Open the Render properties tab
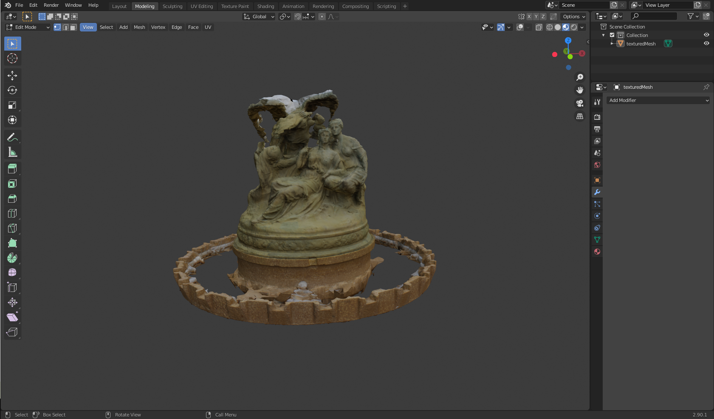 pos(597,117)
